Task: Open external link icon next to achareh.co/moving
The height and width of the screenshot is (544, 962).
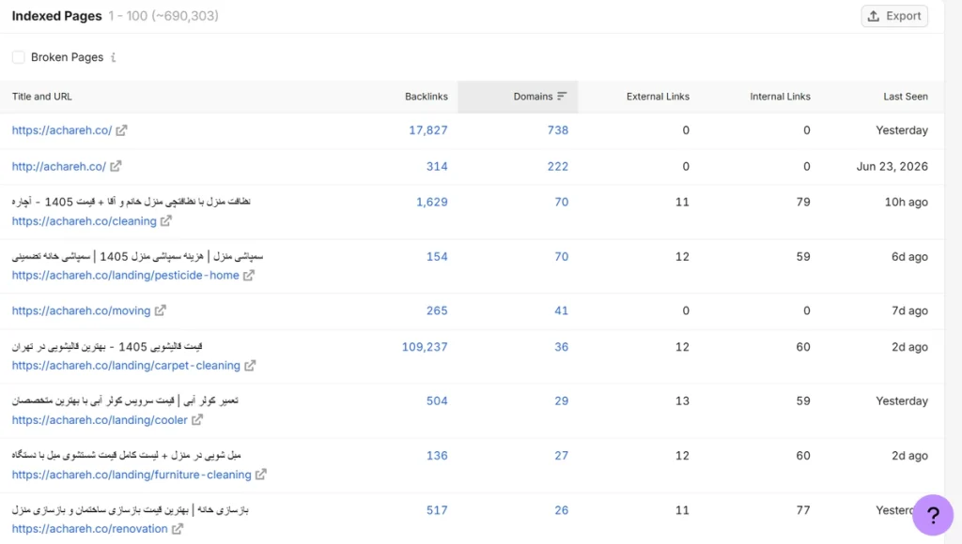Action: point(160,310)
